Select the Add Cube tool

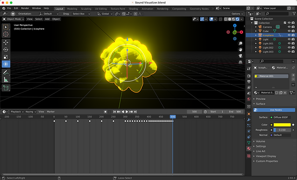tap(6, 88)
